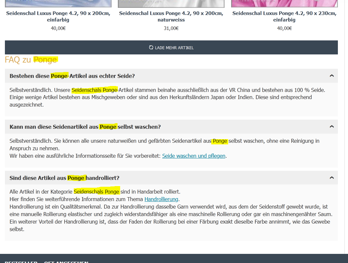Collapse the handrolliert question via its chevron
Viewport: 348px width, 263px height.
pos(332,178)
